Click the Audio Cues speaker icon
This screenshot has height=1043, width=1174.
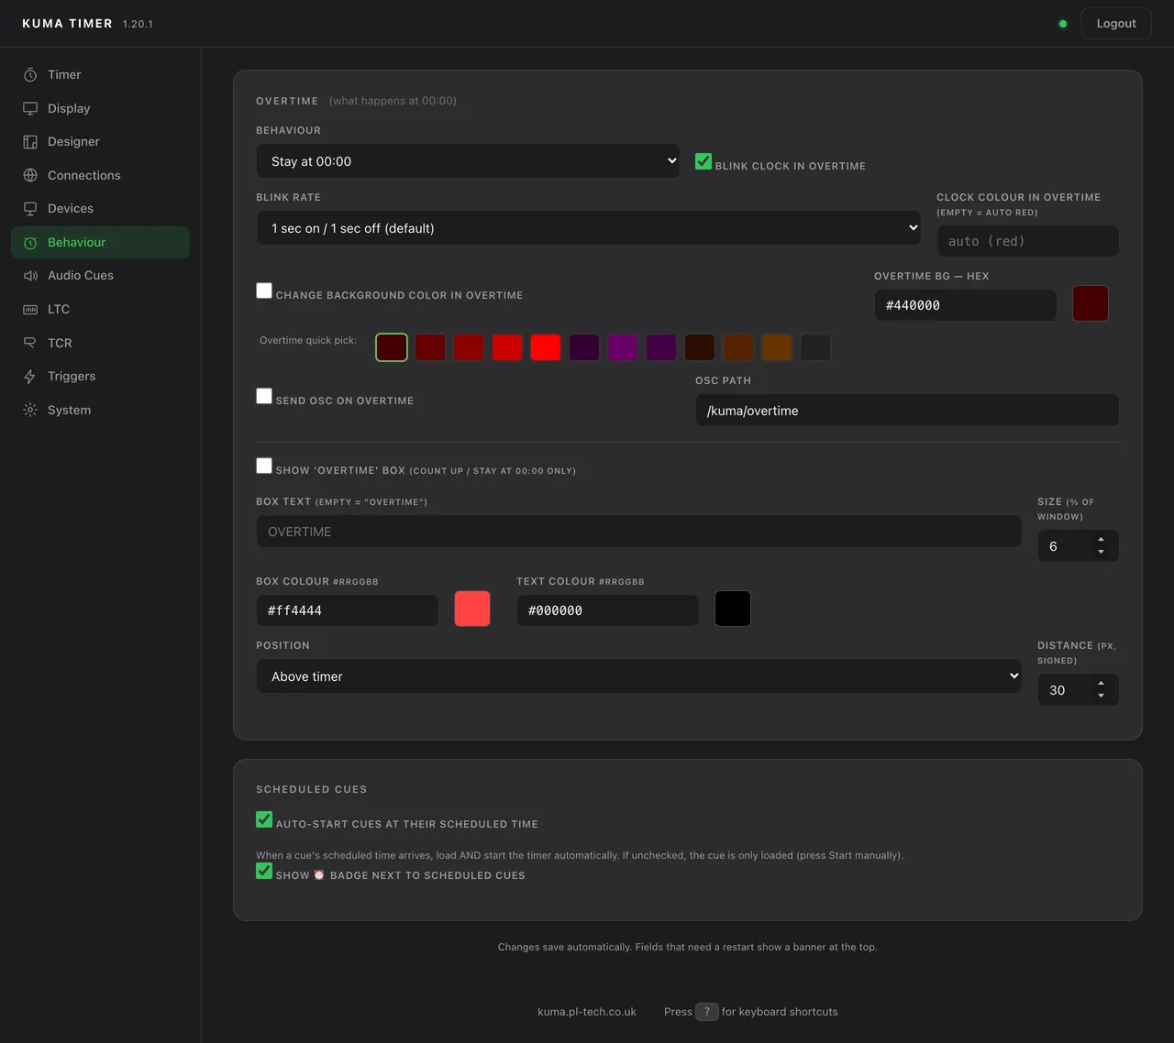[30, 276]
